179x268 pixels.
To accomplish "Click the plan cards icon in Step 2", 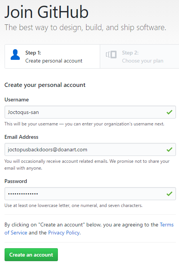I will 111,55.
